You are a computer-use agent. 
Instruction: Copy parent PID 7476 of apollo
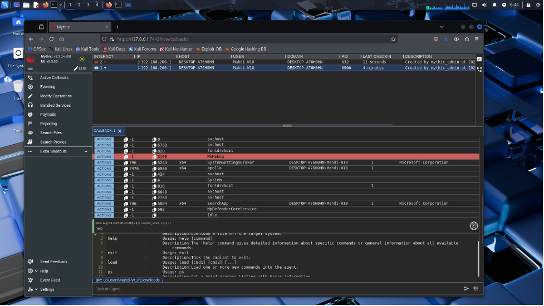(126, 169)
